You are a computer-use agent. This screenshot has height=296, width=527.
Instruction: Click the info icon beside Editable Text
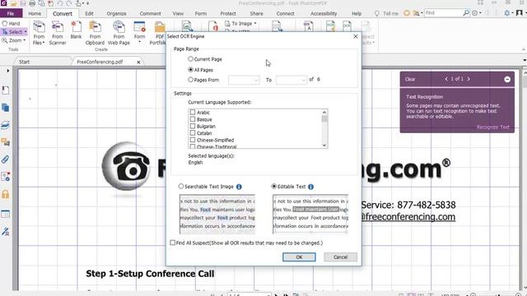(311, 187)
